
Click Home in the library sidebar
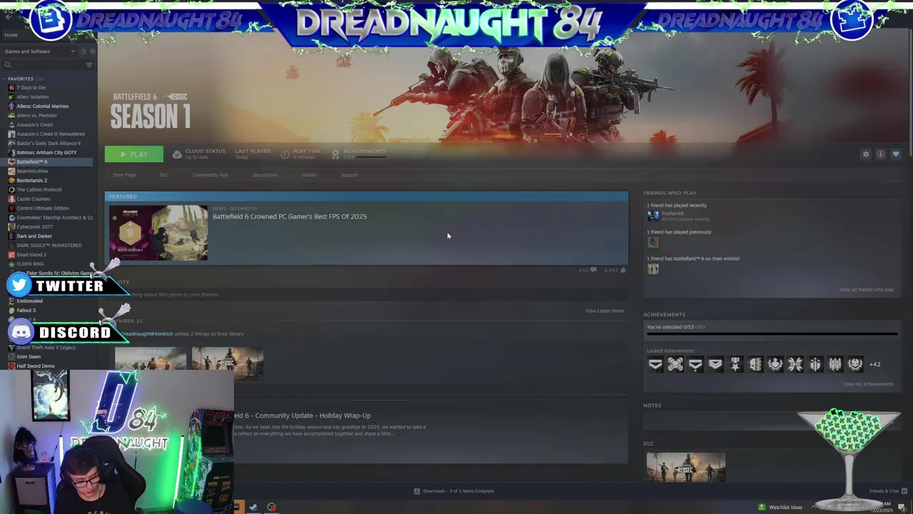tap(11, 35)
